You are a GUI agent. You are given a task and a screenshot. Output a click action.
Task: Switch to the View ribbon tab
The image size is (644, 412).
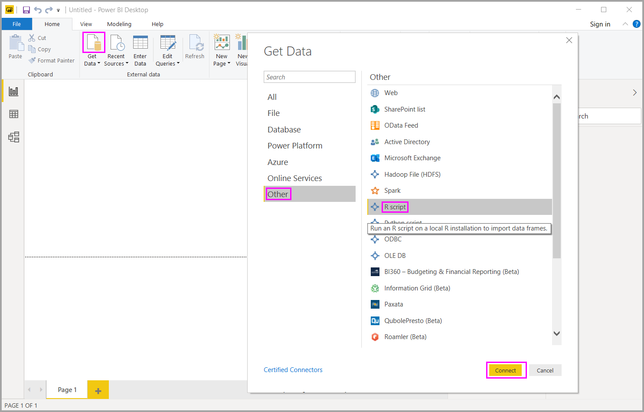(x=86, y=24)
